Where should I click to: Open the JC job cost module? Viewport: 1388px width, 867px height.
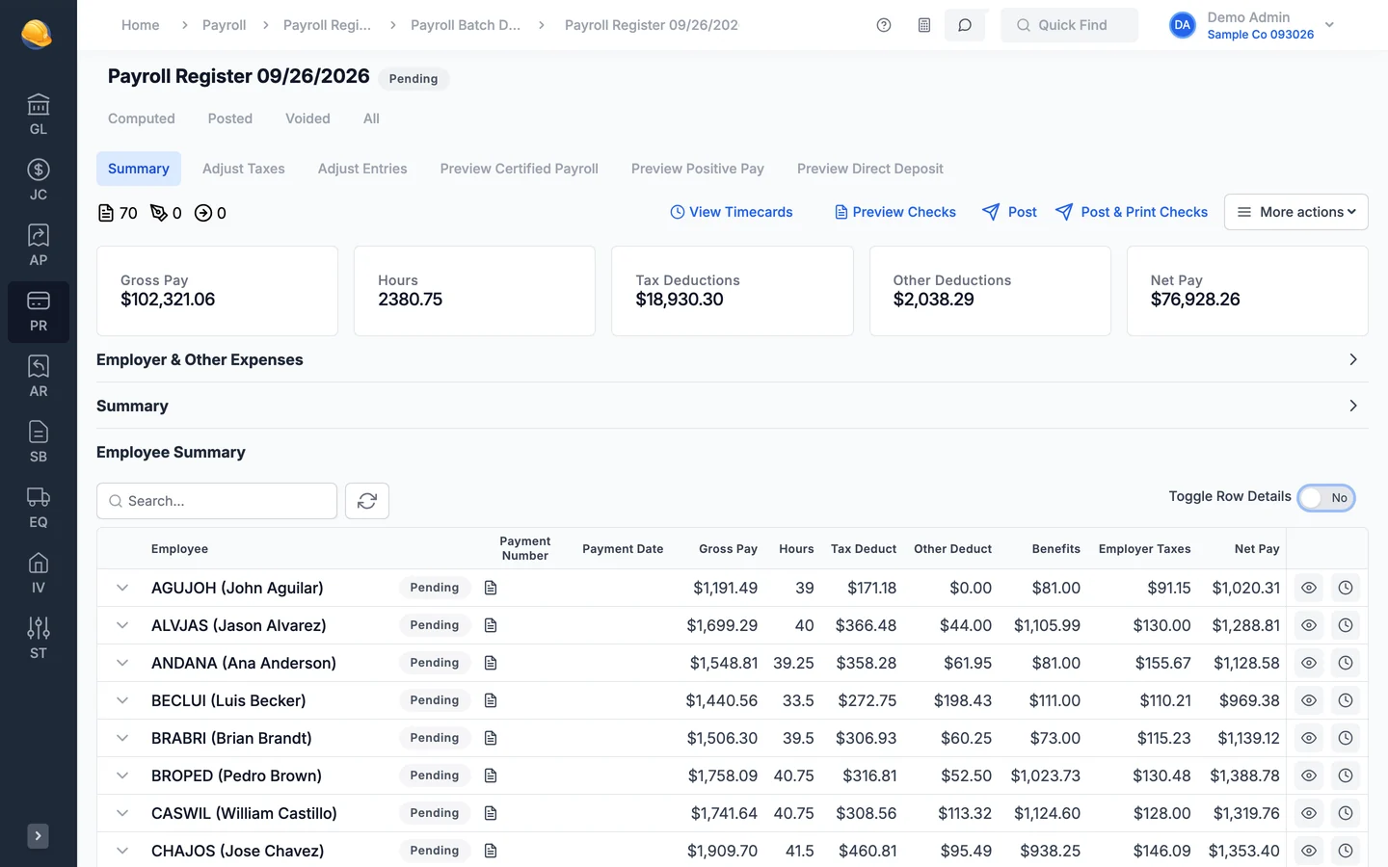39,180
